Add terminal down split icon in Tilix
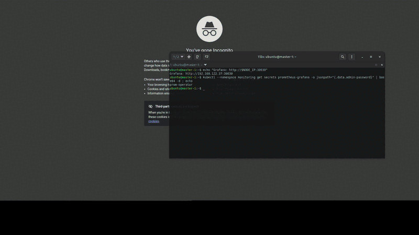The height and width of the screenshot is (235, 419). (x=206, y=57)
